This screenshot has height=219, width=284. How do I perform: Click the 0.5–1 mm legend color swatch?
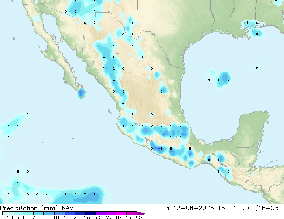18,213
